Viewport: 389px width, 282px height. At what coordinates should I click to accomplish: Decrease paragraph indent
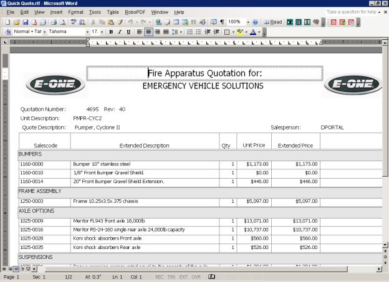[208, 32]
